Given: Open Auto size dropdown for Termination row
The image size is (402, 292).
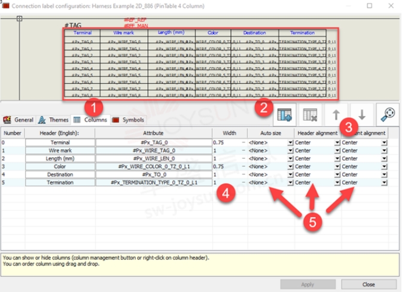Looking at the screenshot, I should click(290, 182).
